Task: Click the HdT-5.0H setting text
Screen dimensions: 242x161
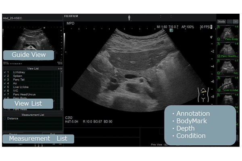Action: click(72, 122)
